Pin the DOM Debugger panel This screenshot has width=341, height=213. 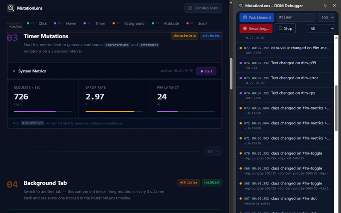point(325,6)
